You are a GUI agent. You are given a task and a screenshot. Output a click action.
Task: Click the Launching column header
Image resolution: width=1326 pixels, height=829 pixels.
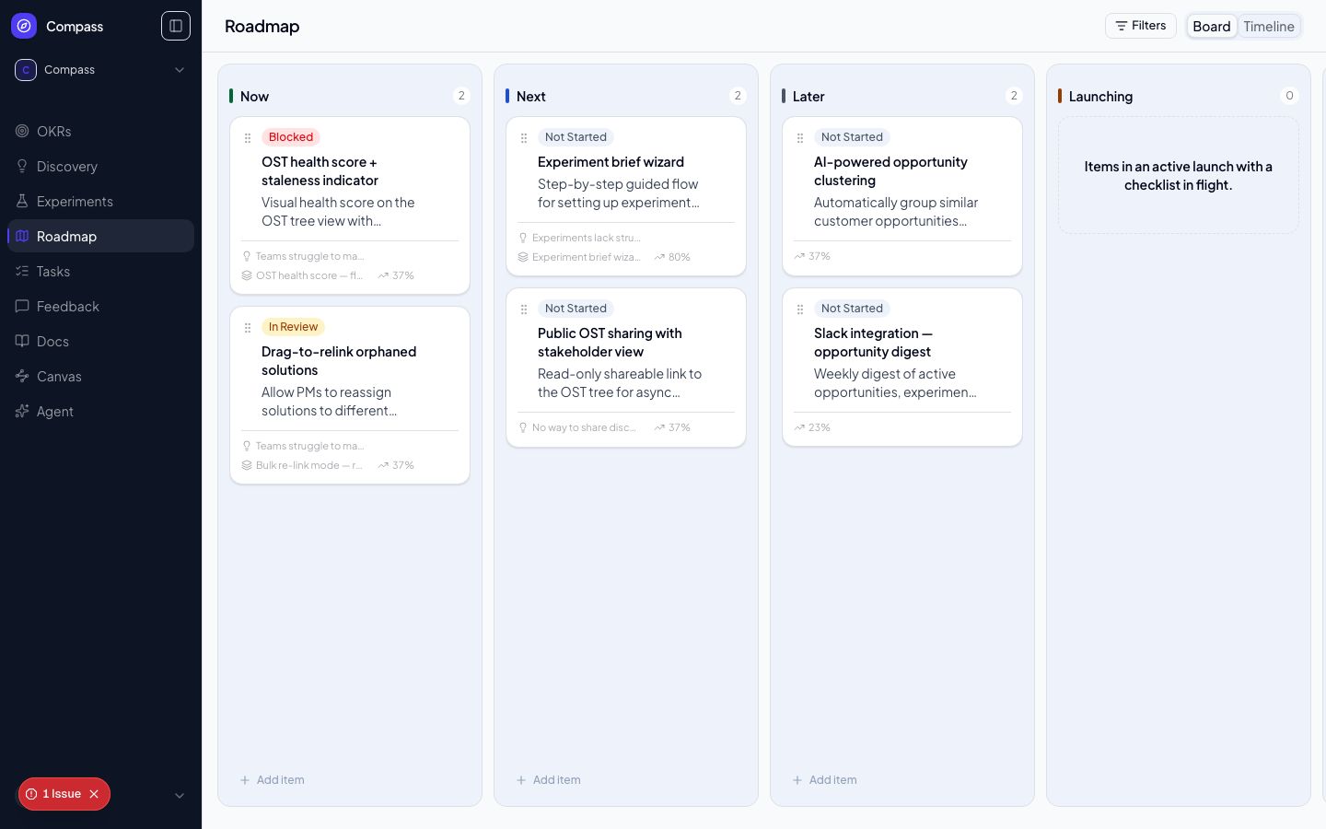[1100, 97]
